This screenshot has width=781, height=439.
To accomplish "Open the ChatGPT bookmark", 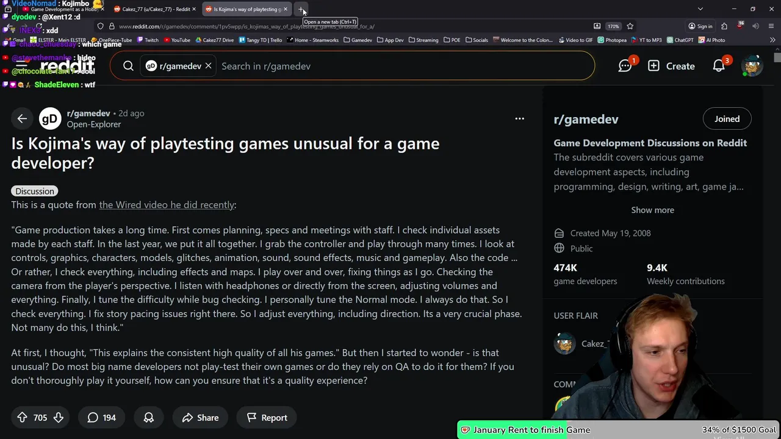I will point(680,40).
